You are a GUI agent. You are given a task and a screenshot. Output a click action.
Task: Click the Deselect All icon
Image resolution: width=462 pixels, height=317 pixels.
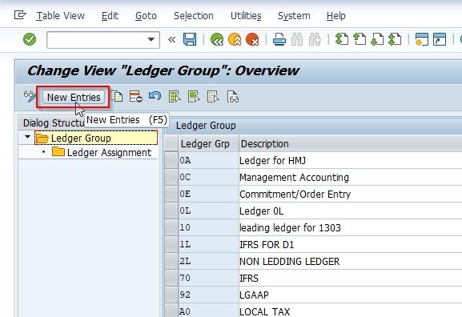tap(213, 97)
